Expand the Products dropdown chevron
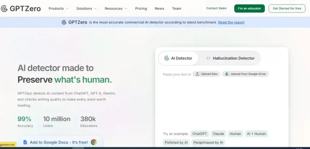This screenshot has width=310, height=149. (x=67, y=8)
